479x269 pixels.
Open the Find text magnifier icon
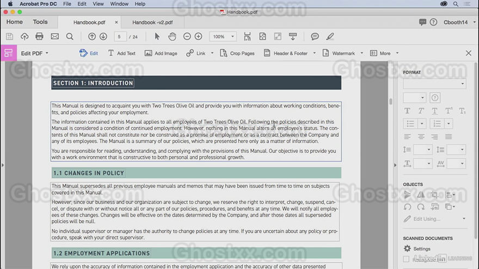[x=70, y=36]
